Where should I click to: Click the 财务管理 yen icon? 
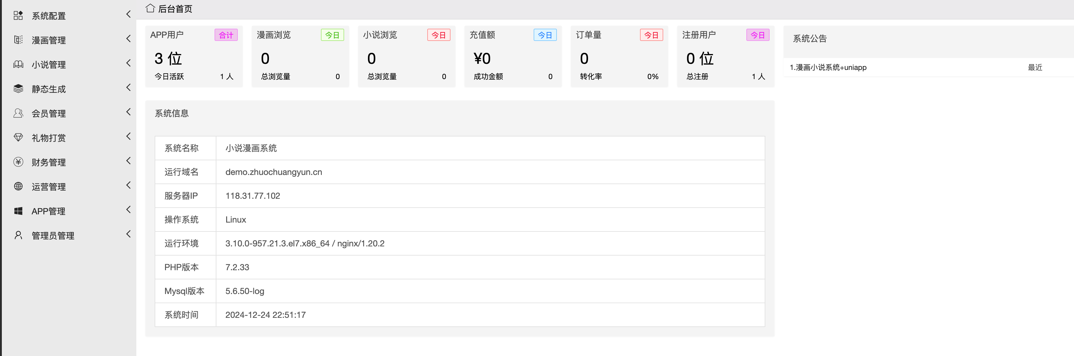click(x=18, y=162)
